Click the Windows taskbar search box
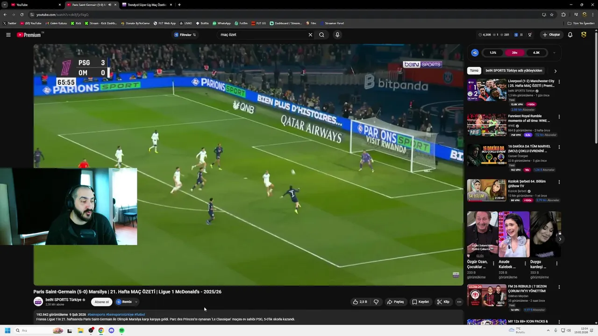 click(x=39, y=330)
